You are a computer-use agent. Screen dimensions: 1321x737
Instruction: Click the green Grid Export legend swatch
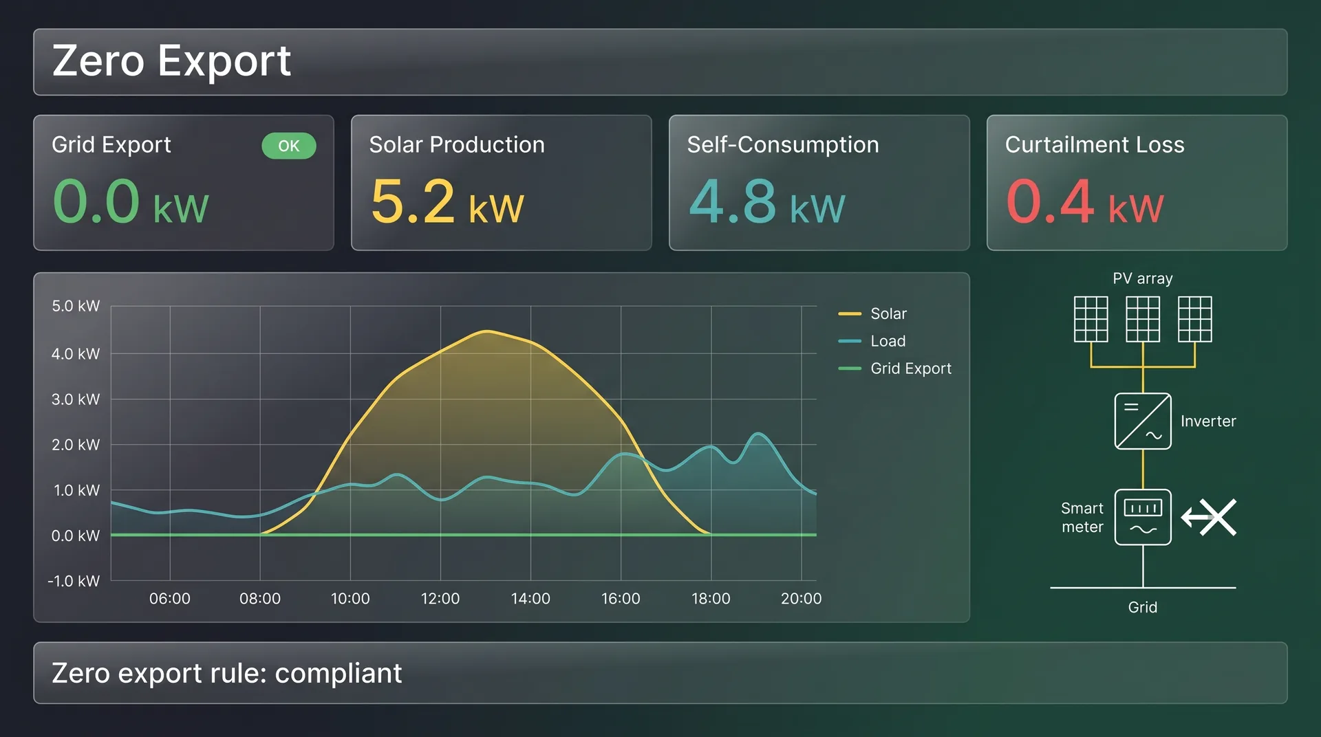(x=850, y=368)
